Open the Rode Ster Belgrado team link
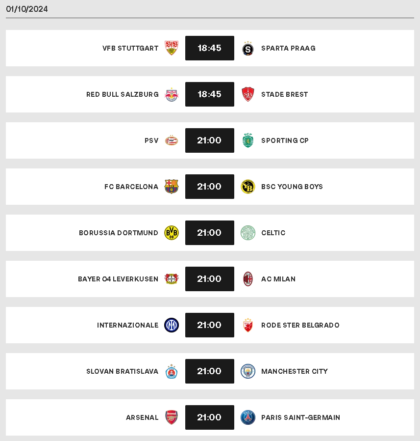 click(x=300, y=325)
